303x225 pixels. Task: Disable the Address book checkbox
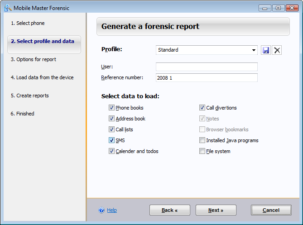click(x=111, y=119)
